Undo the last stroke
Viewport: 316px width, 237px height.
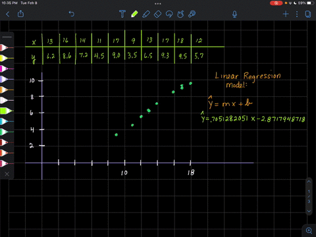(72, 14)
